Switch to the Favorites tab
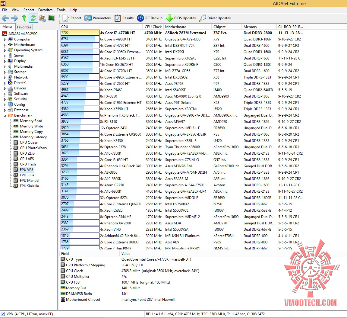 [24, 27]
